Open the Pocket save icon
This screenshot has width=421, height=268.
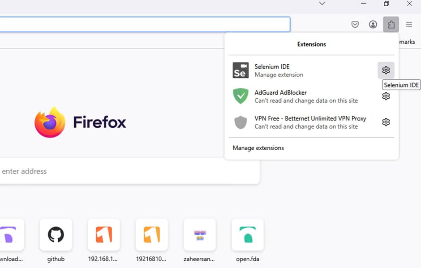point(355,25)
